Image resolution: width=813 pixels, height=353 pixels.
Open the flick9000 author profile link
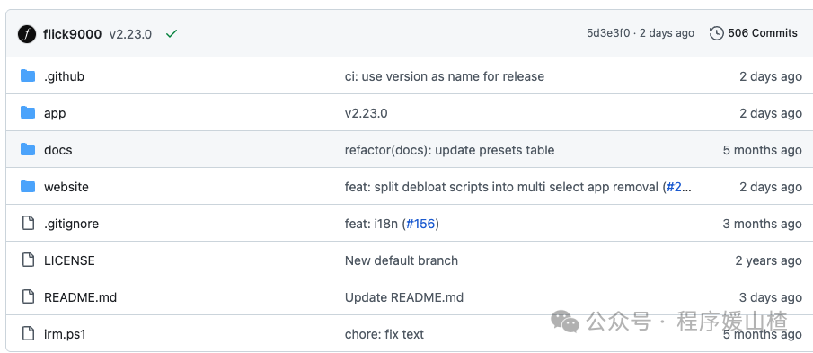[x=72, y=34]
